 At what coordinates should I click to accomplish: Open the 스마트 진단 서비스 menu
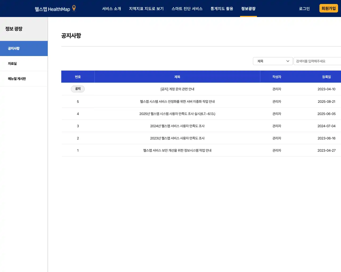(187, 8)
